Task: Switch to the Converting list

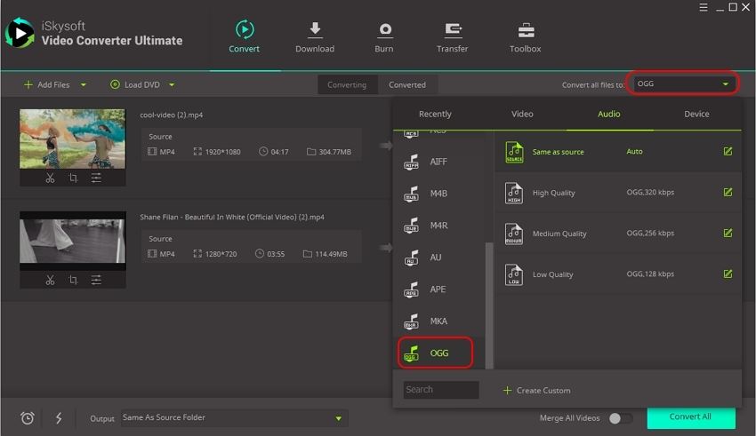Action: (347, 85)
